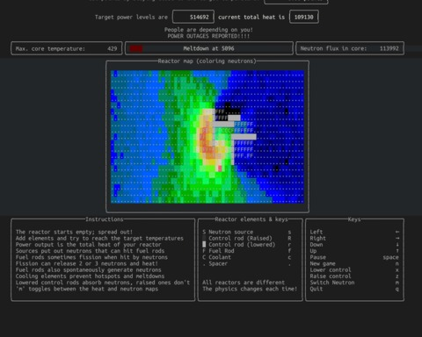
Task: Click the C Coolant legend symbol
Action: click(204, 257)
